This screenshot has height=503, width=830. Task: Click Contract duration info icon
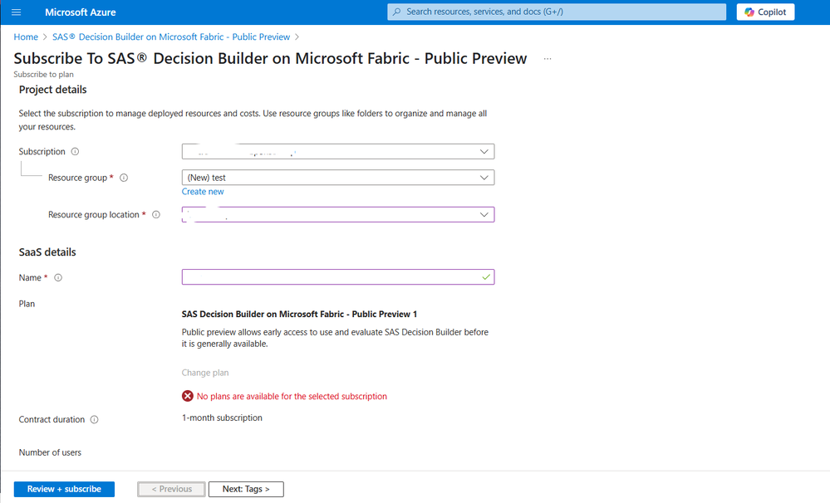click(94, 420)
